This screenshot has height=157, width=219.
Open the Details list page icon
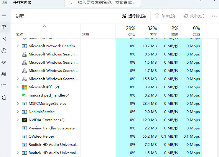coord(4,86)
